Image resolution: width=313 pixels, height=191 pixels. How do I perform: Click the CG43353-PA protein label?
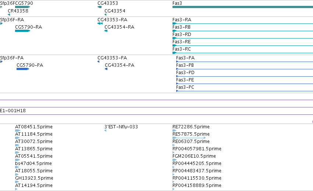click(x=112, y=58)
